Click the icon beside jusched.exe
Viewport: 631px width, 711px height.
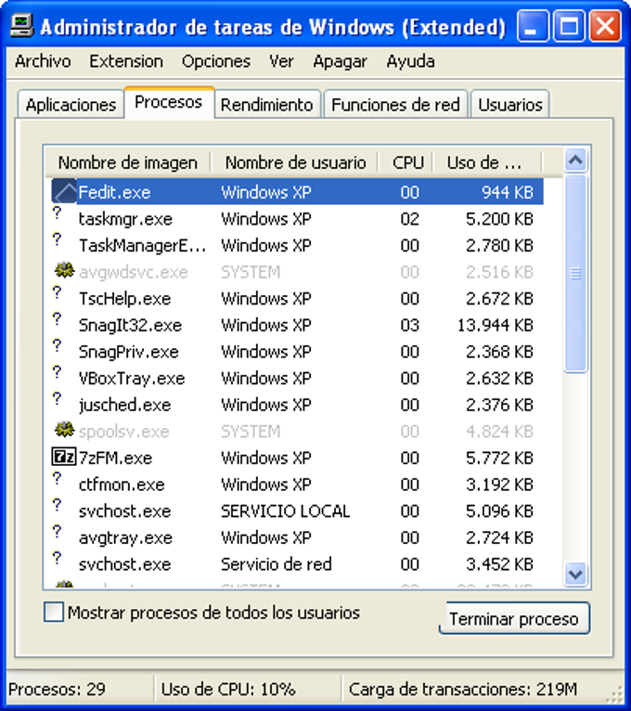click(57, 398)
